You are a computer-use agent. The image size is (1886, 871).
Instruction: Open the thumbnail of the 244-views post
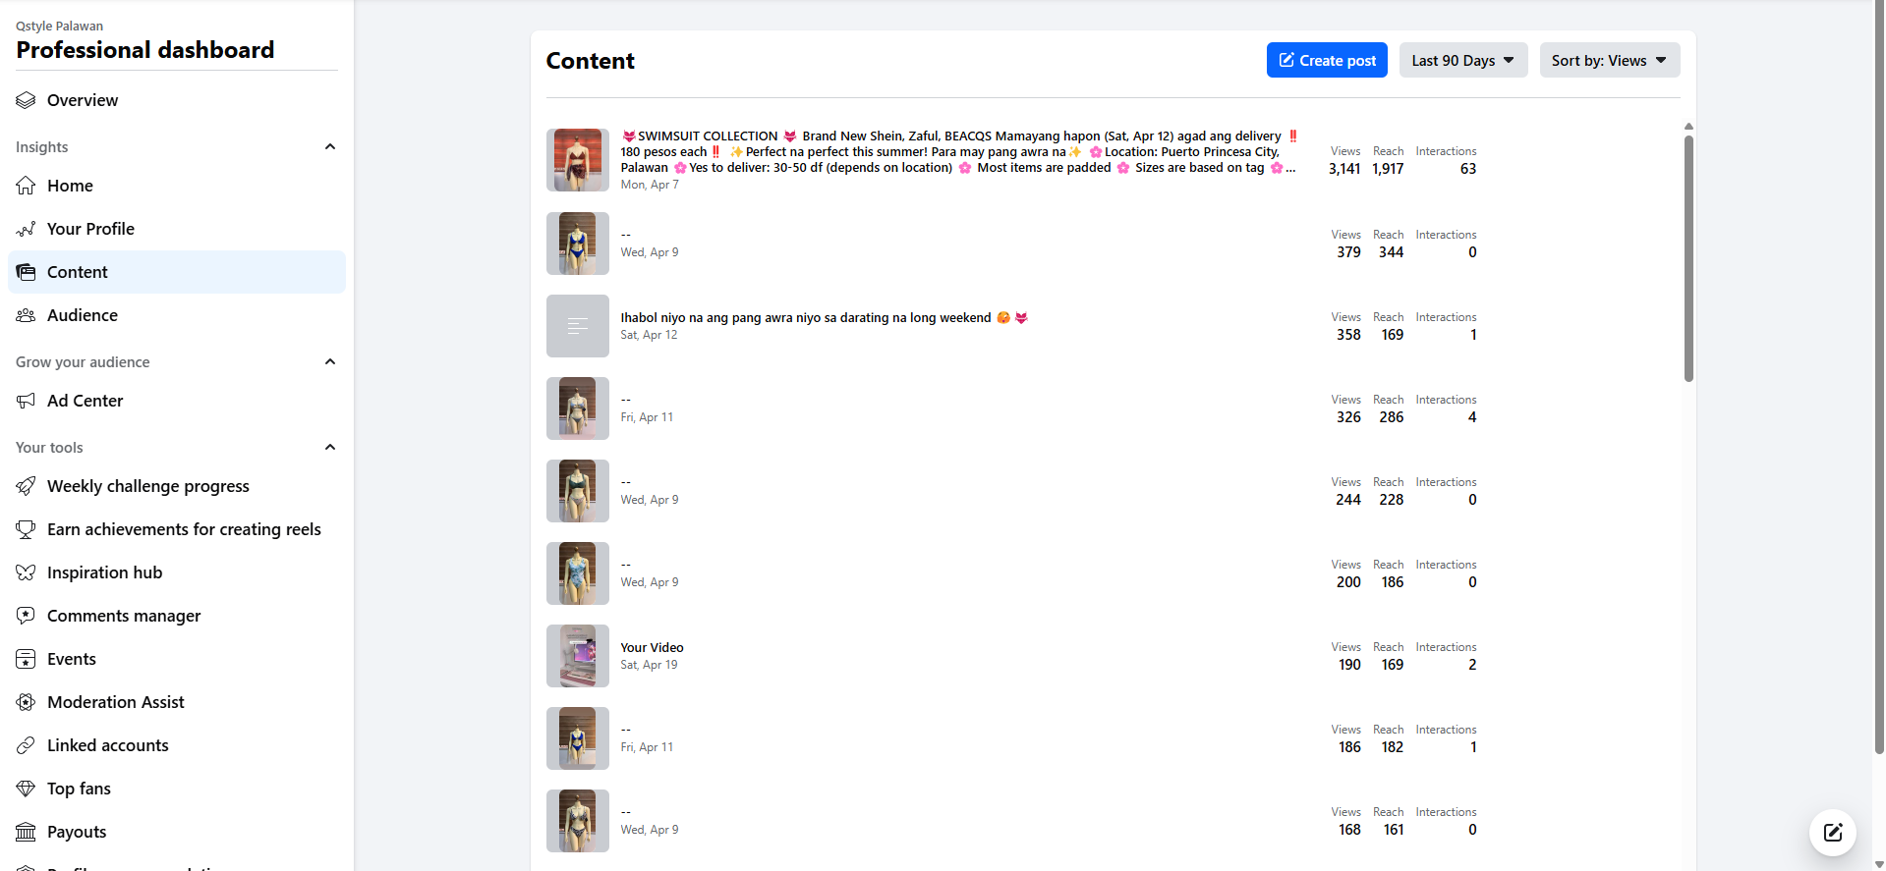(x=578, y=491)
